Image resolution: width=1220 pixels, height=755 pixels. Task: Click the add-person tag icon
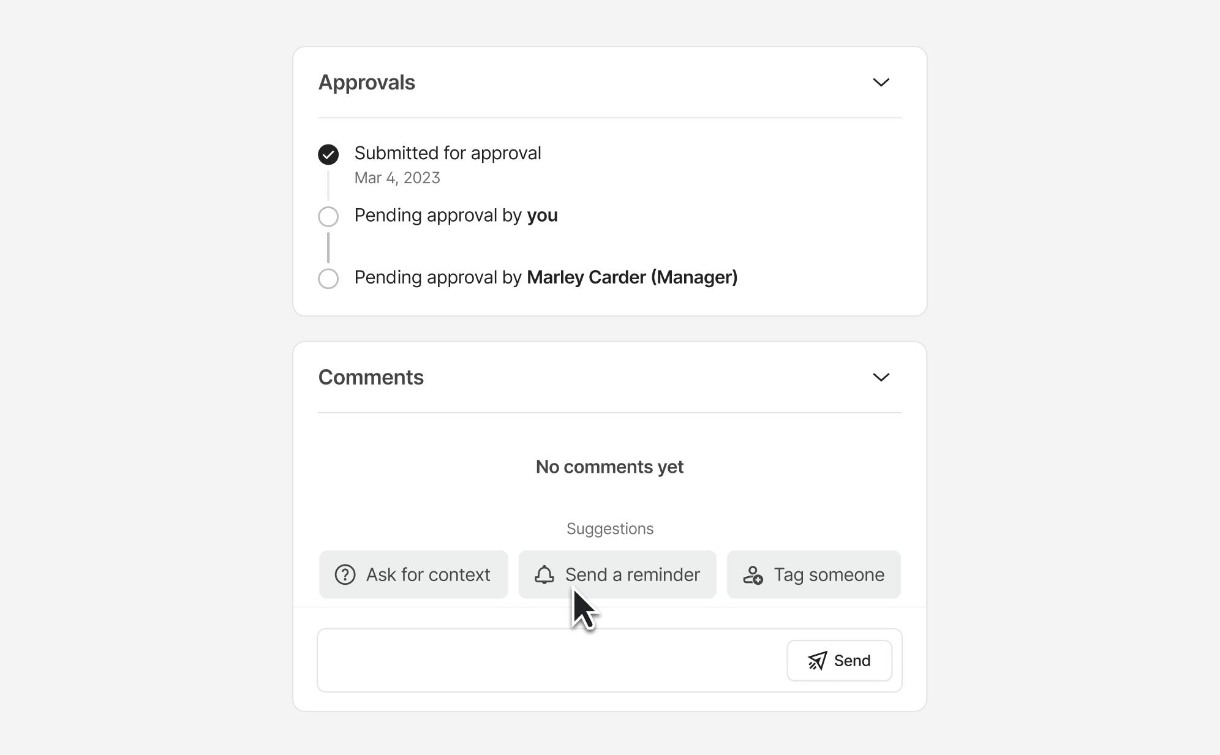753,574
